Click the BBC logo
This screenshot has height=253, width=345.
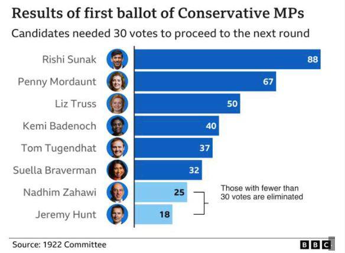pos(315,245)
